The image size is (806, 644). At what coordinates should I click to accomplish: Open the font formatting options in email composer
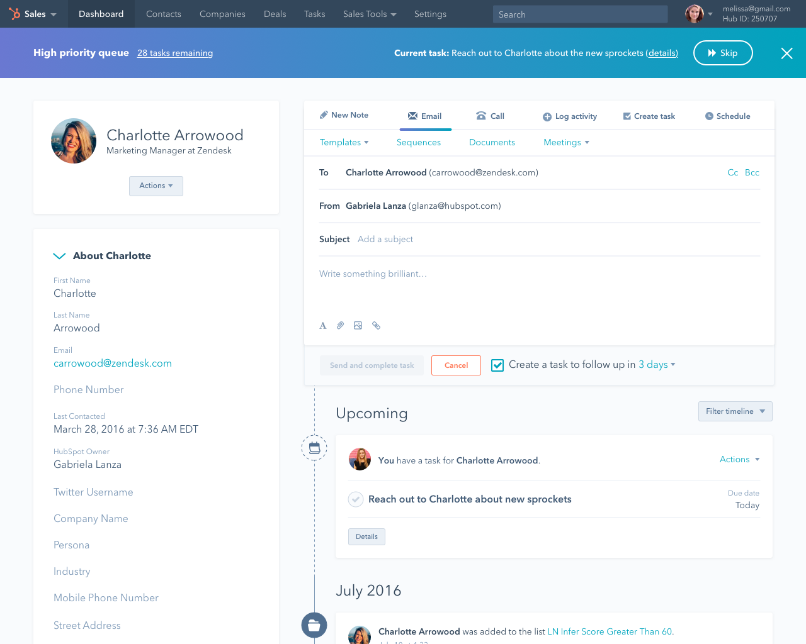(x=322, y=325)
